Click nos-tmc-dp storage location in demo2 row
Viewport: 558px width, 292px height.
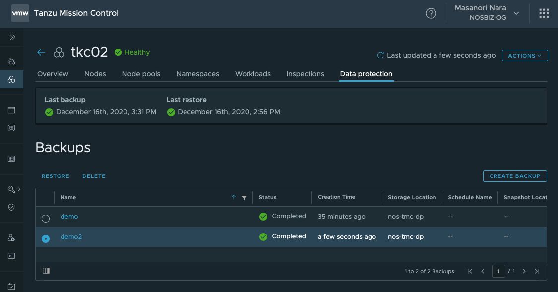click(406, 236)
